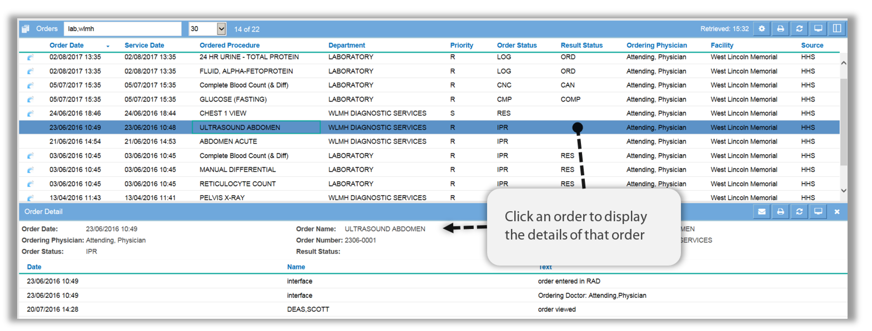
Task: Sort by Ordered Procedure column header
Action: pos(229,45)
